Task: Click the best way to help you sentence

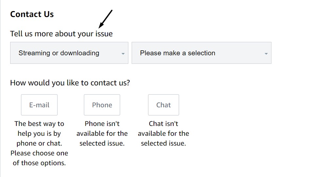Action: pyautogui.click(x=39, y=129)
